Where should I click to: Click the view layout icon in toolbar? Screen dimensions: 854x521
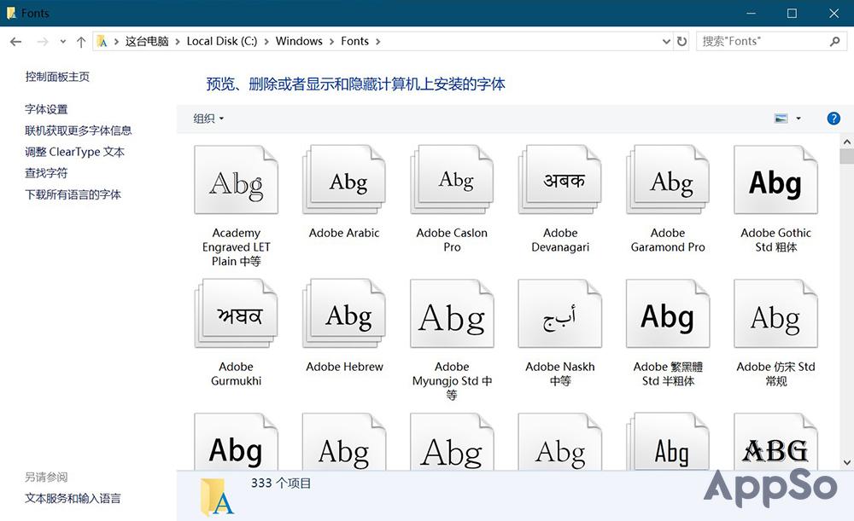[781, 118]
